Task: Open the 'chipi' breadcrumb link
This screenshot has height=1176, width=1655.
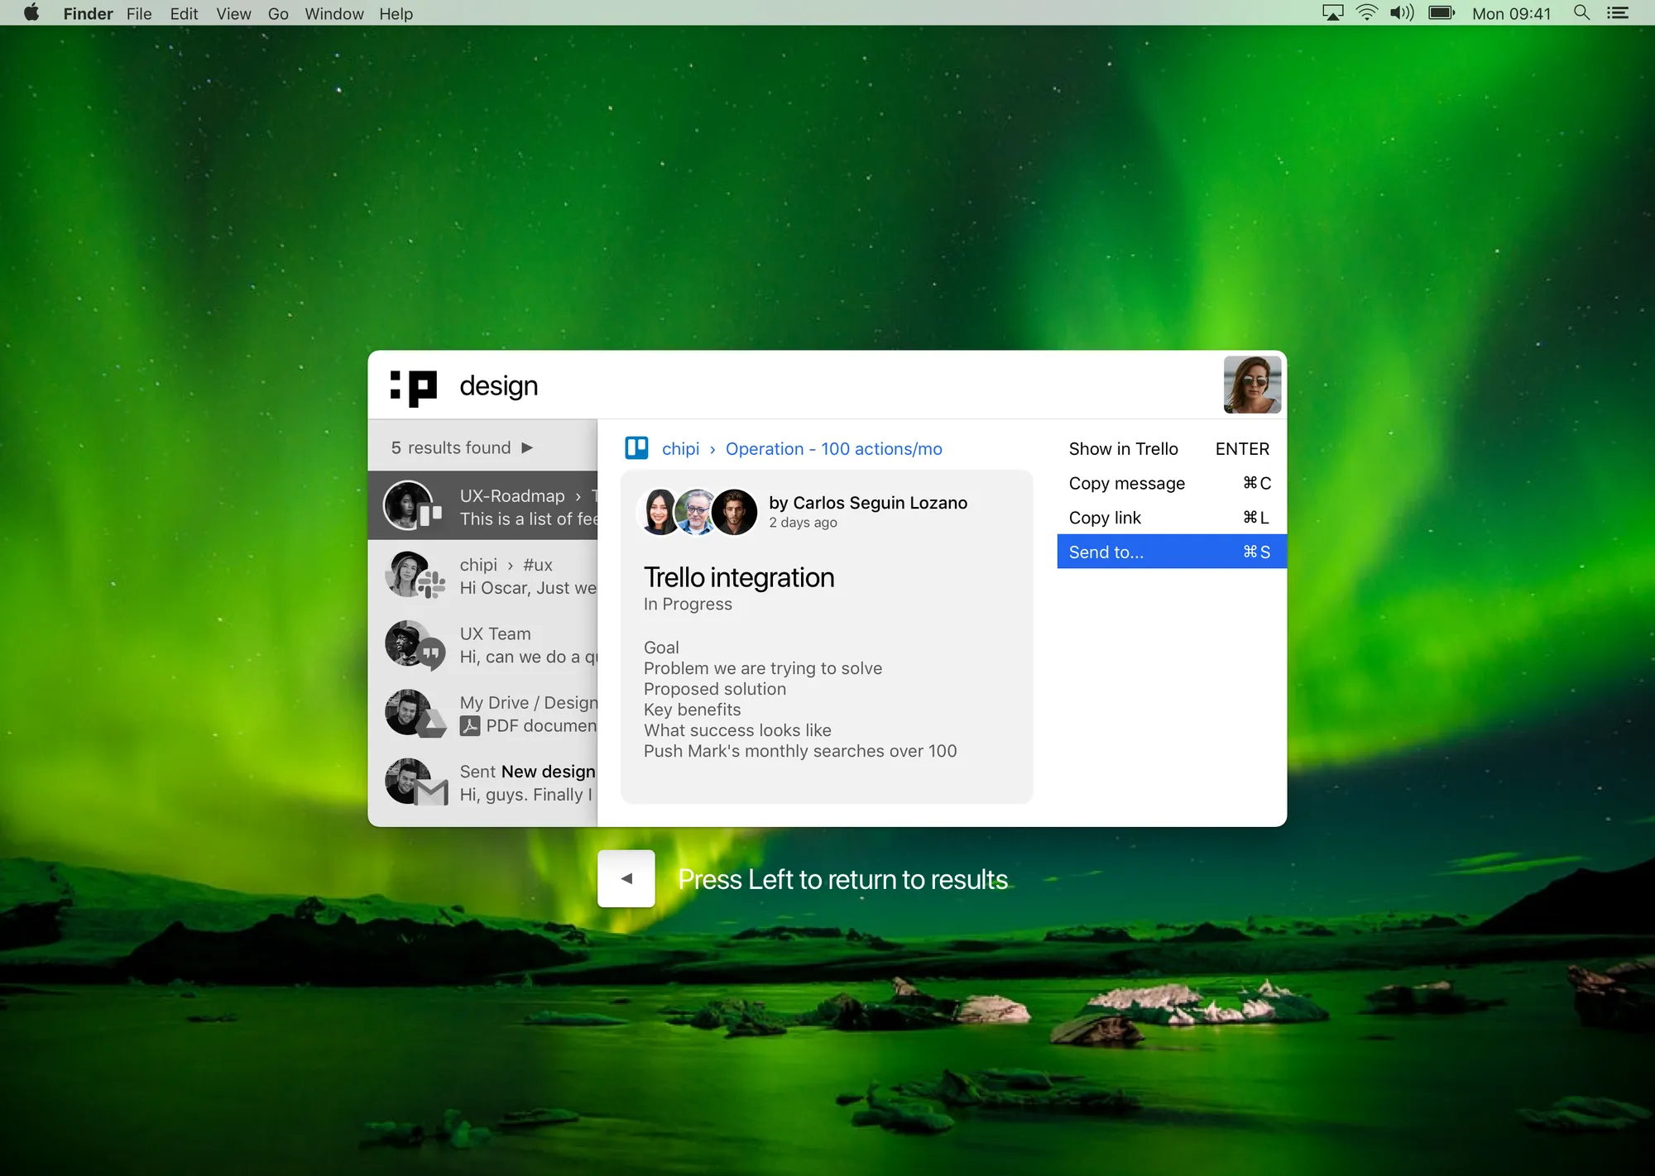Action: pos(680,448)
